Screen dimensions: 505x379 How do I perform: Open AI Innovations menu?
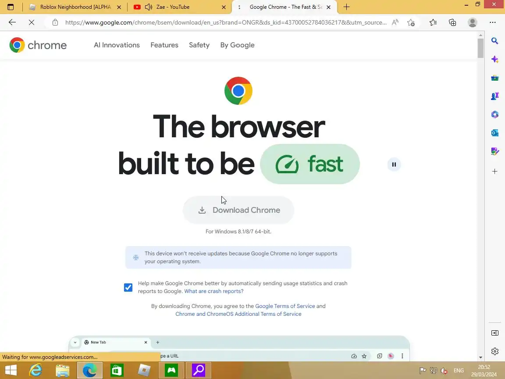[117, 45]
